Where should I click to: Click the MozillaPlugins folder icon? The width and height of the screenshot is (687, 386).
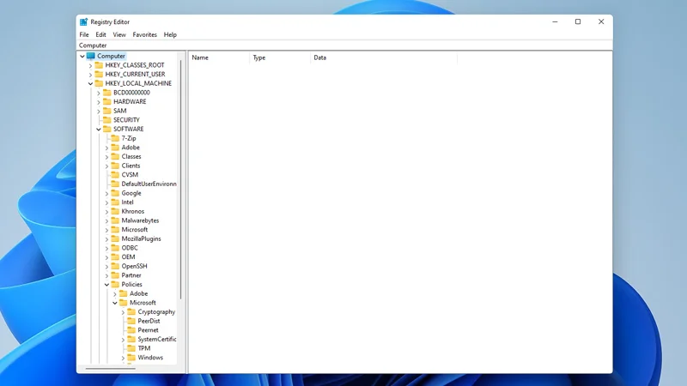[115, 239]
